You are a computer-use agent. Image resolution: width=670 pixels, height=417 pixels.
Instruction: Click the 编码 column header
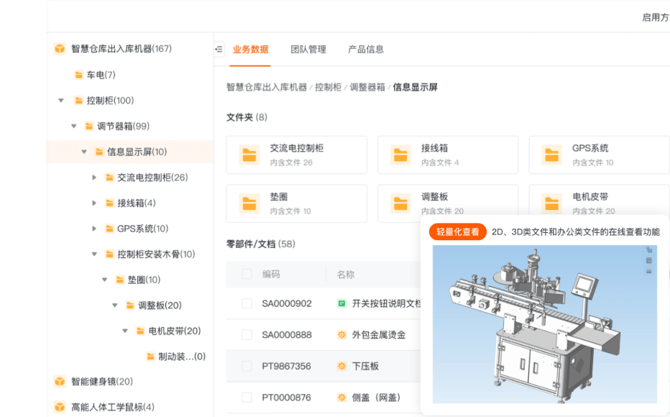pos(271,274)
